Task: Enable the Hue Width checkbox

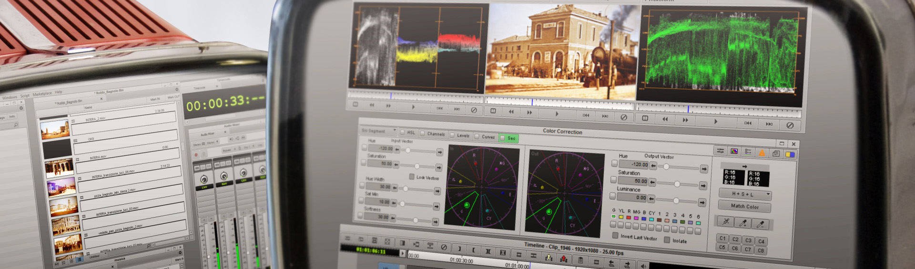Action: (x=362, y=185)
